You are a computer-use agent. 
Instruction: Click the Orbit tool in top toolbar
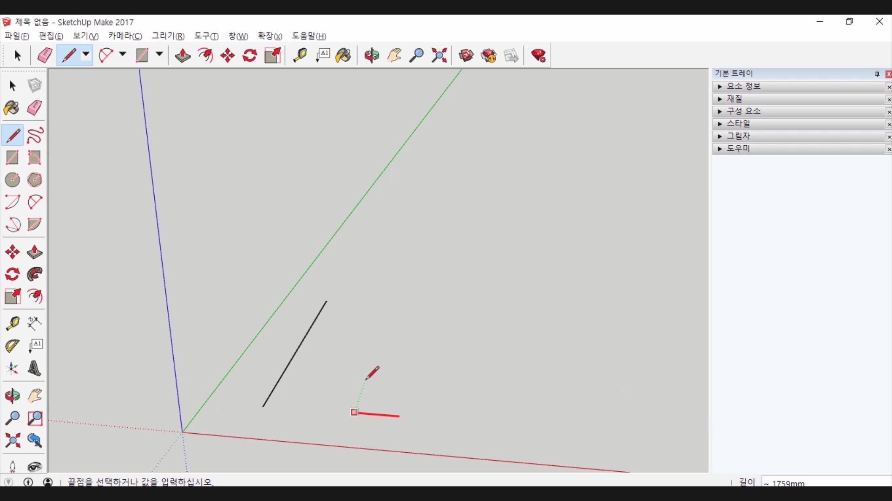(x=372, y=56)
